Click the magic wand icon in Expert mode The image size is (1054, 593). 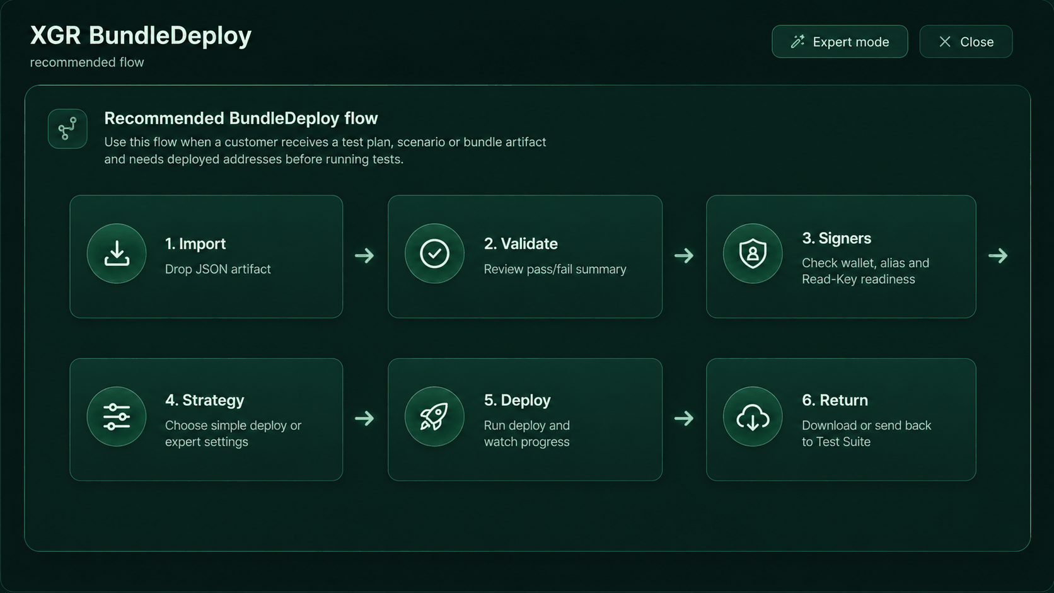coord(797,42)
